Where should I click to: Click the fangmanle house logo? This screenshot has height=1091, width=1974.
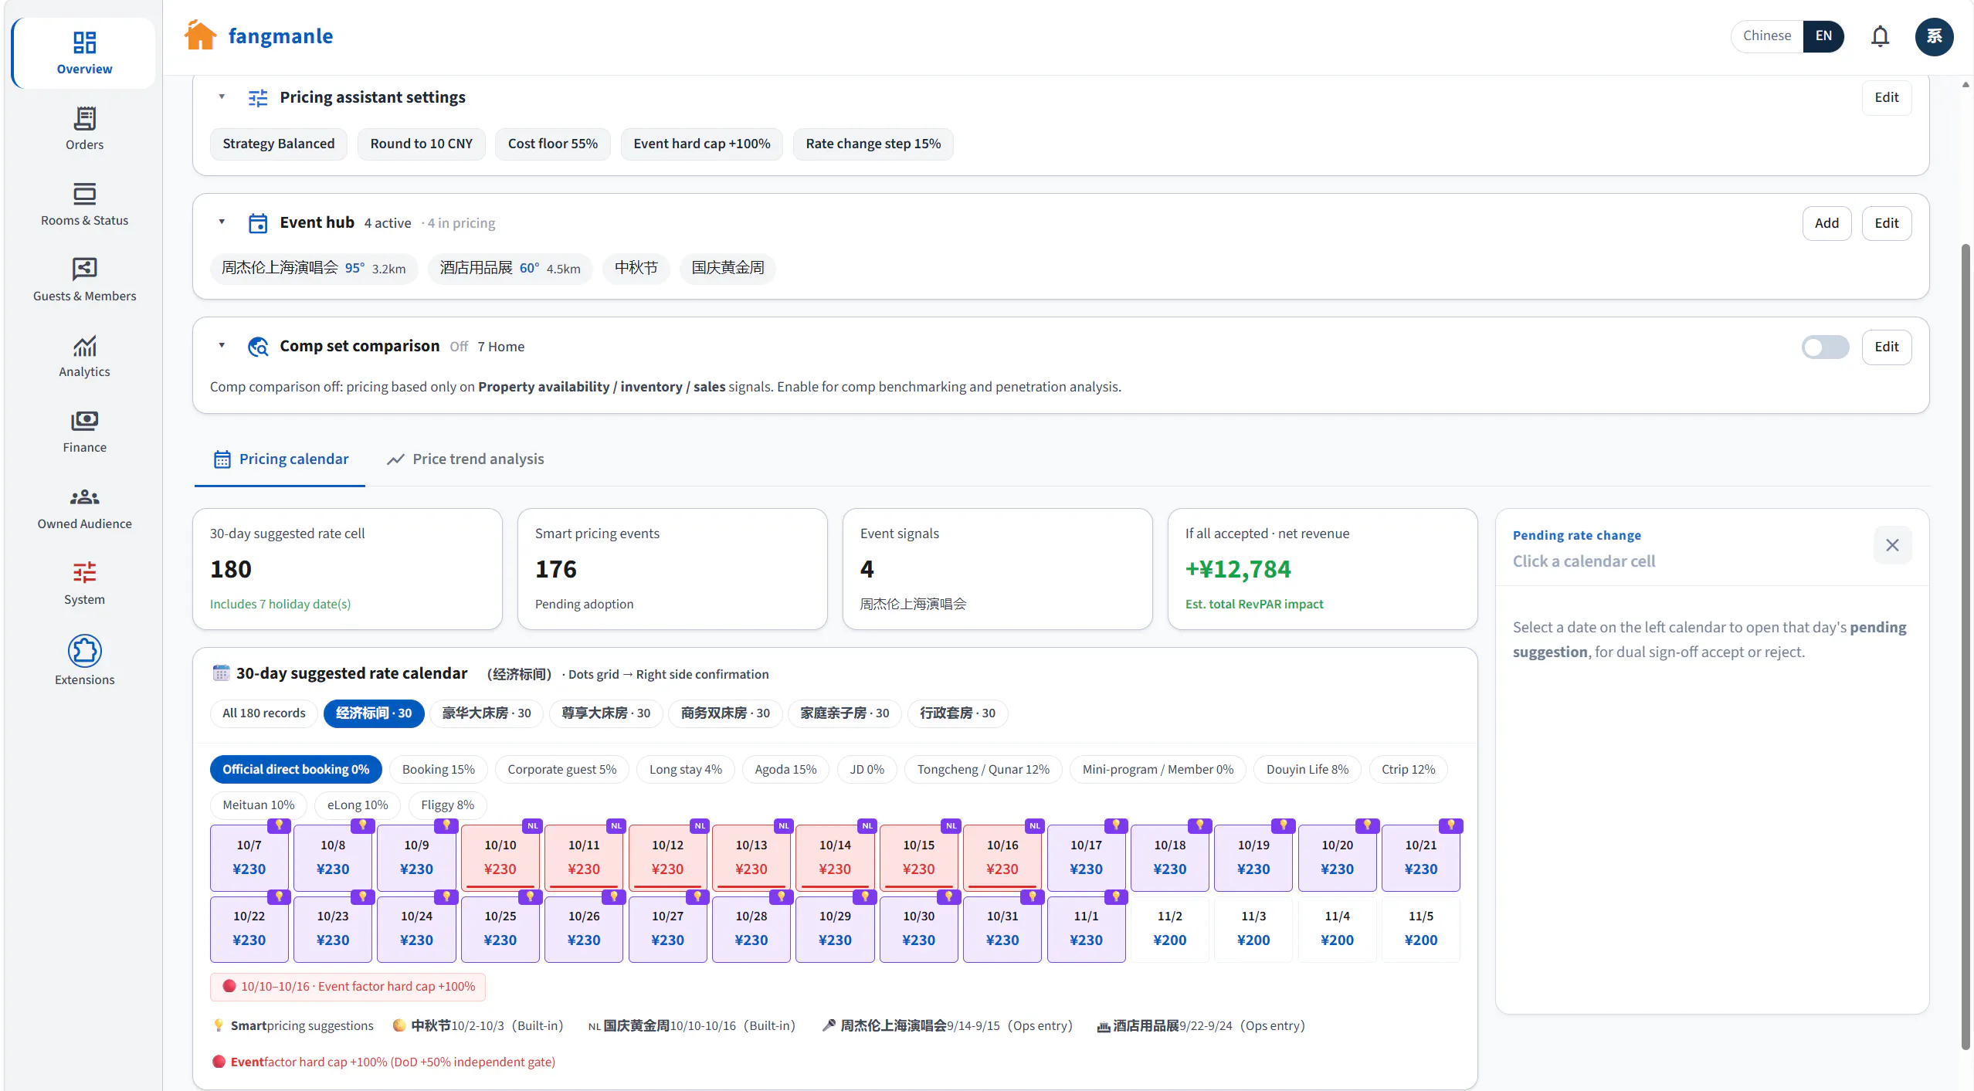[201, 36]
